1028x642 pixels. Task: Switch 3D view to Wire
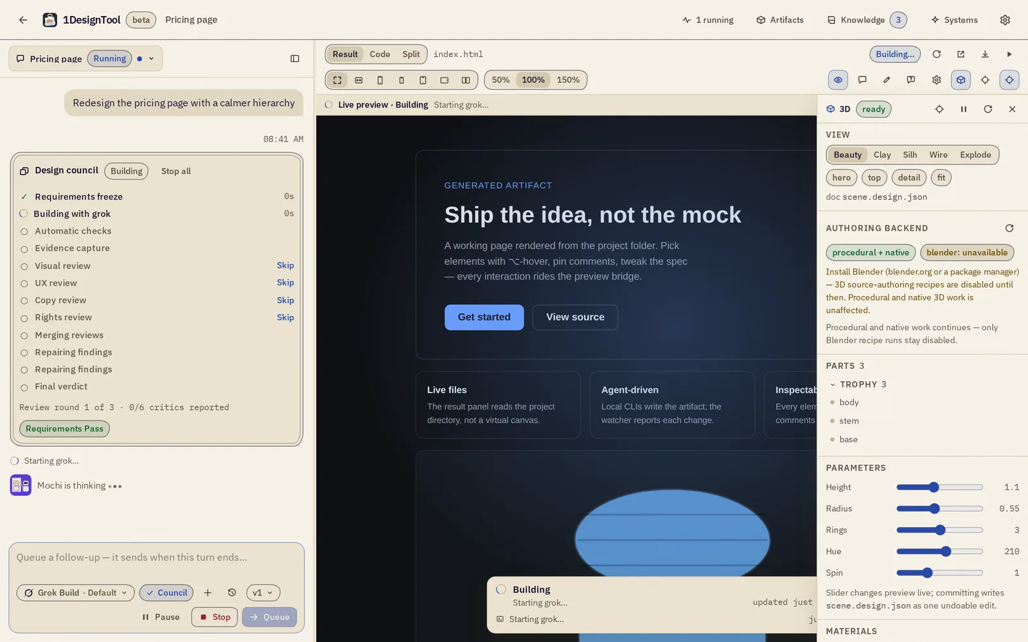point(938,155)
